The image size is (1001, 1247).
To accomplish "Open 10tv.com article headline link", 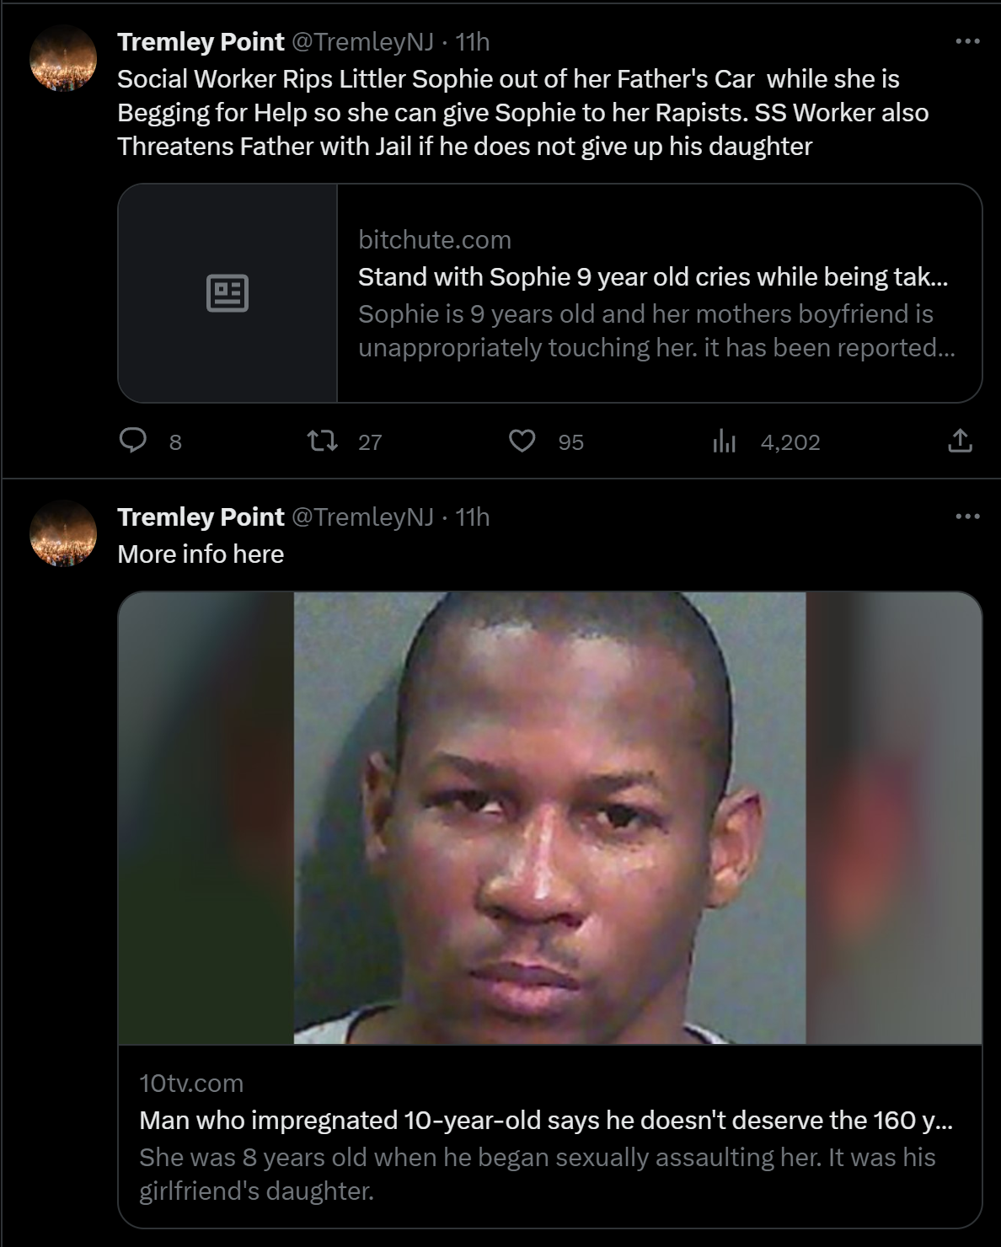I will [546, 1120].
